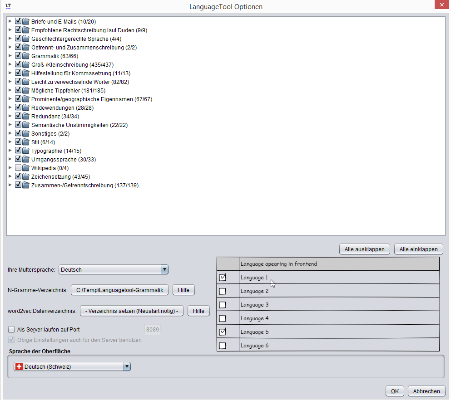Viewport: 451px width, 400px height.
Task: Check the Language 2 checkbox
Action: point(223,291)
